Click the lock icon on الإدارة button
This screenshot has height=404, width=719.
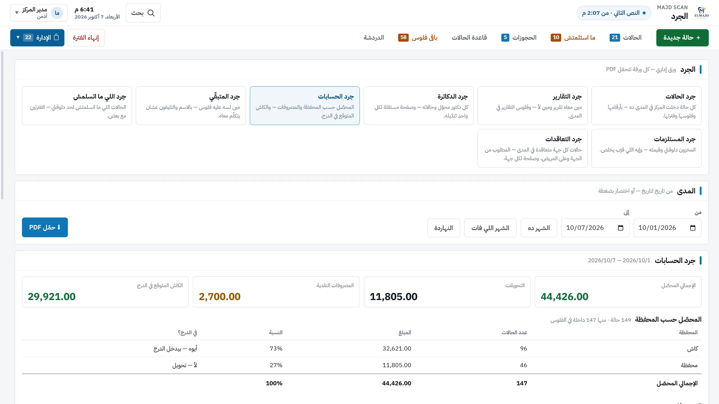56,37
